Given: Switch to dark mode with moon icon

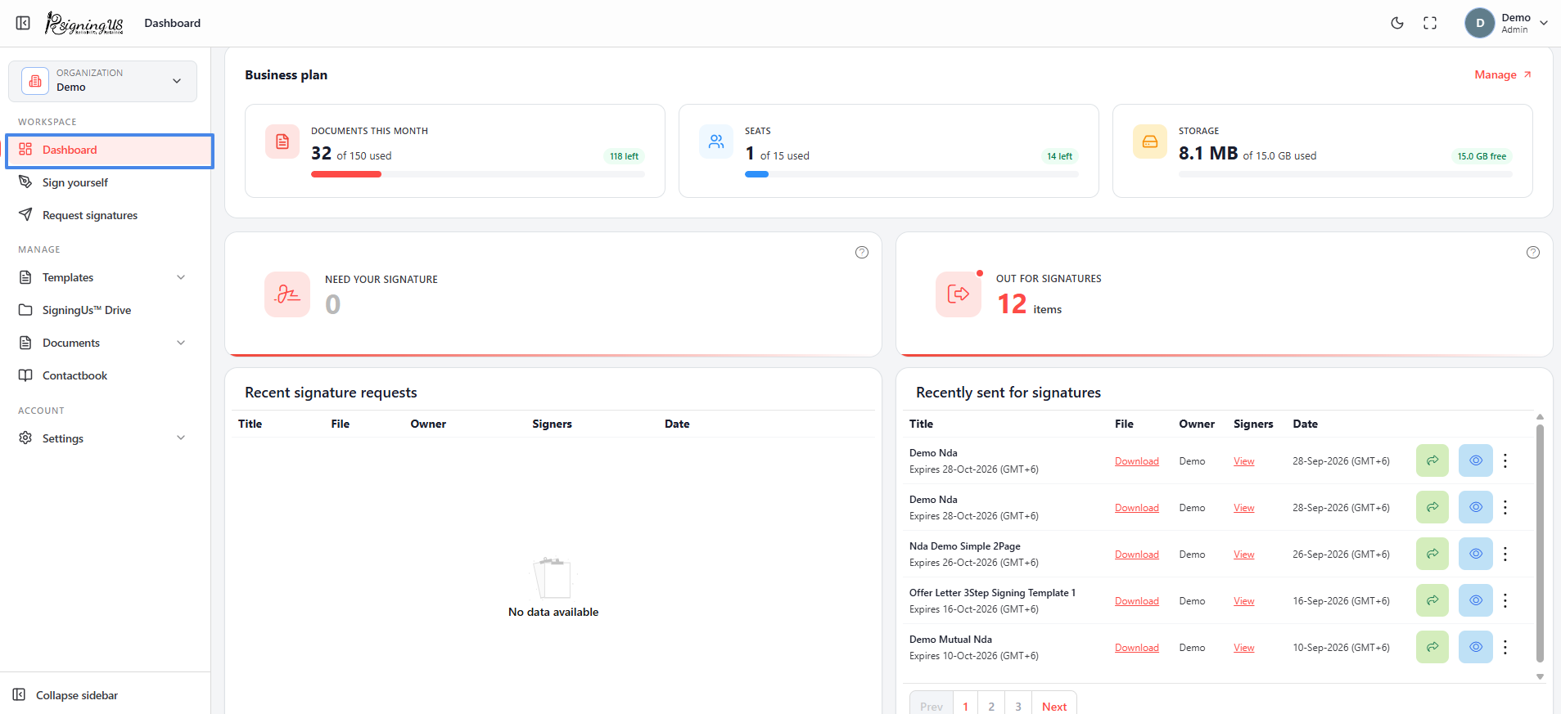Looking at the screenshot, I should click(x=1397, y=23).
